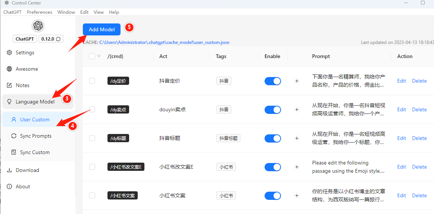Click the Notes edit icon
The height and width of the screenshot is (214, 434).
9,85
